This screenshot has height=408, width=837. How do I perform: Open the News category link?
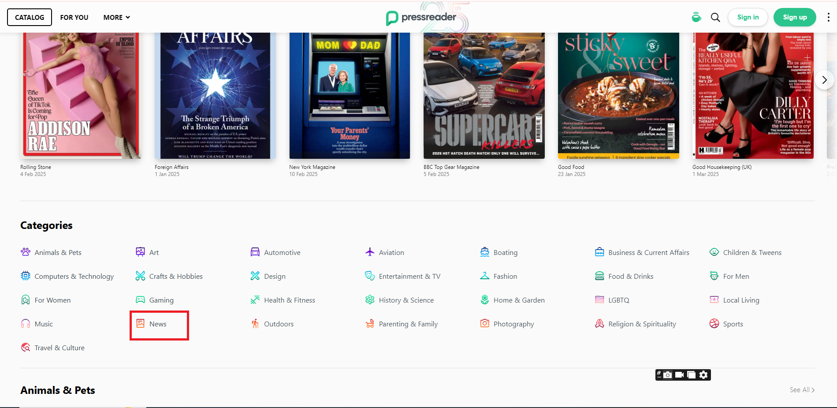(x=158, y=324)
